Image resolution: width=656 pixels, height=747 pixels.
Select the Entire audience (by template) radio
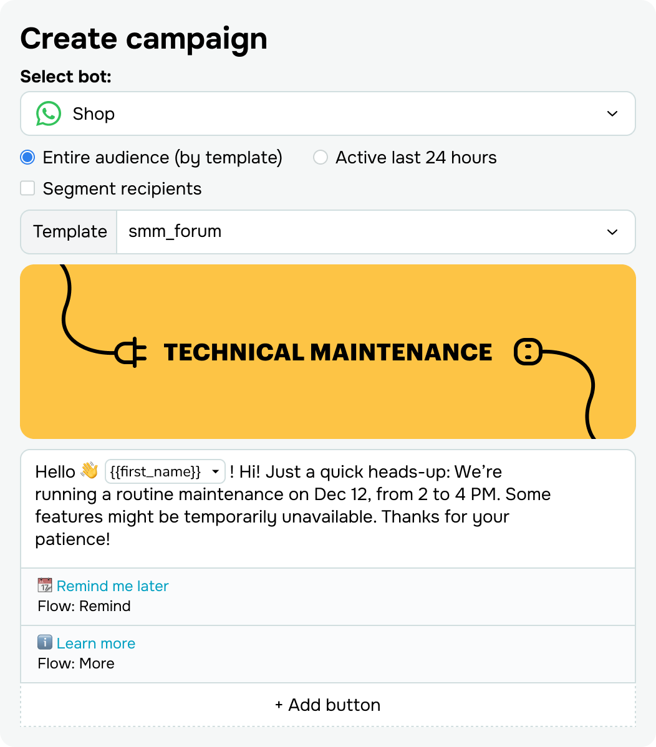(27, 158)
